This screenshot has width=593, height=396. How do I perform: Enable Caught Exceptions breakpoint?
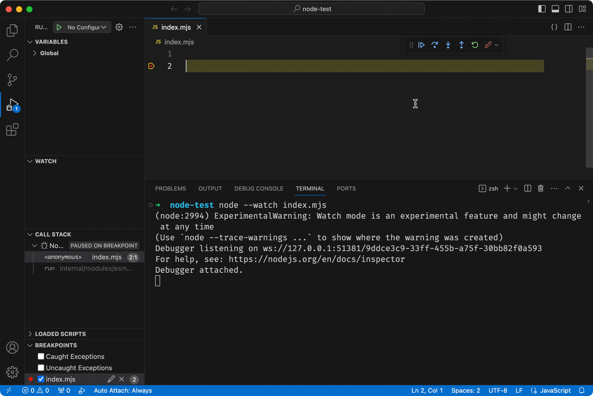coord(41,356)
